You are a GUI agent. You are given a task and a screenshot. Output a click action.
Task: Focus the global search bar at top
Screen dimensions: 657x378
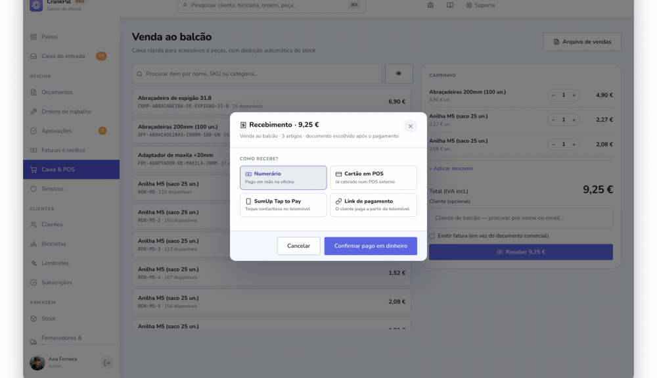click(271, 5)
